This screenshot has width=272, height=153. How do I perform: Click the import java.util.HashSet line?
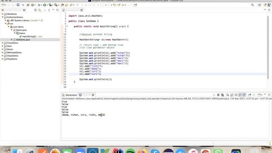coord(85,16)
